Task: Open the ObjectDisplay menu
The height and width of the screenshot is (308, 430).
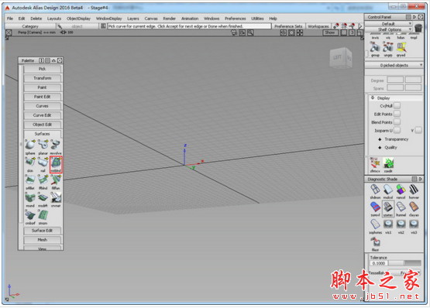Action: pos(78,19)
